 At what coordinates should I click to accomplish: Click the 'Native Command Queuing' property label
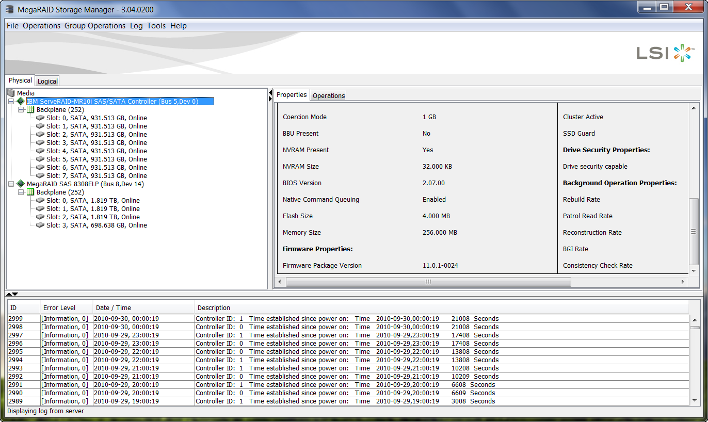(x=321, y=199)
